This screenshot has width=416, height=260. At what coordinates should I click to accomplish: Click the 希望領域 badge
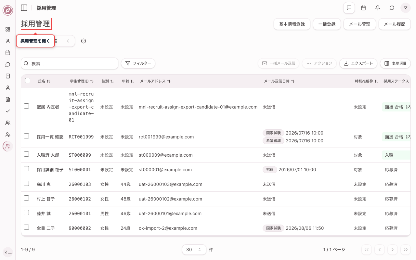click(x=273, y=141)
